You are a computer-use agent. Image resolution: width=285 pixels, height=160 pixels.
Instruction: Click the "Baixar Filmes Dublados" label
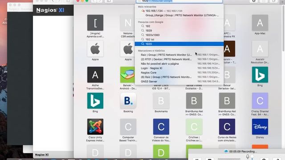click(x=194, y=87)
